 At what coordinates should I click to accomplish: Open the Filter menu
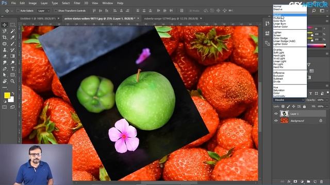coord(77,3)
